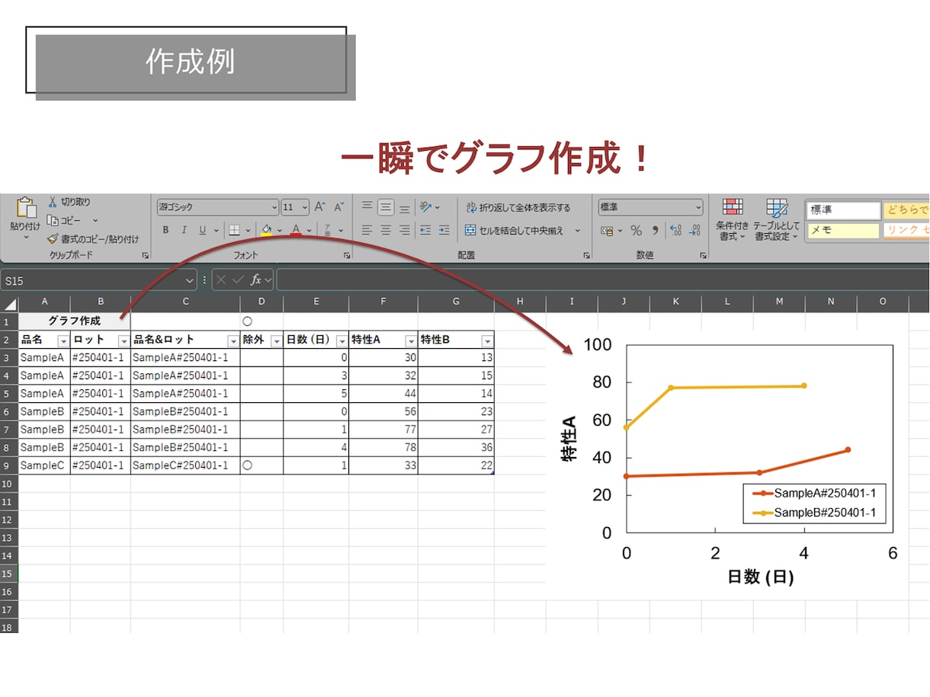Select row 9 header

click(8, 465)
